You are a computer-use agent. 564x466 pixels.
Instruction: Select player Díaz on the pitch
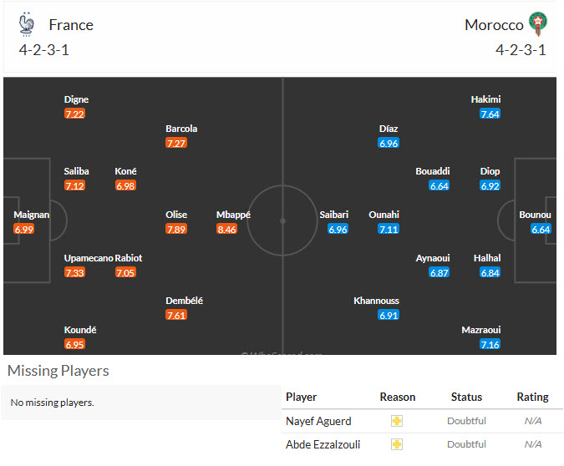pos(389,129)
